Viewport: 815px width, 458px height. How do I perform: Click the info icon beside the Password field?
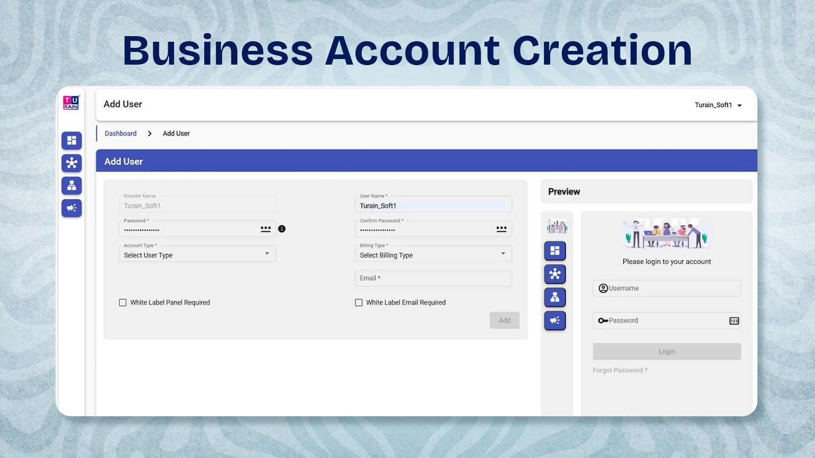click(282, 228)
